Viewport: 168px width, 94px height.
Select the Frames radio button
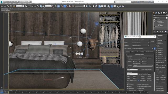(128, 66)
